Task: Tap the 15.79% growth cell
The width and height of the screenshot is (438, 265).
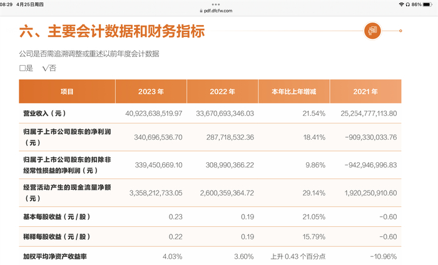Action: (x=313, y=237)
